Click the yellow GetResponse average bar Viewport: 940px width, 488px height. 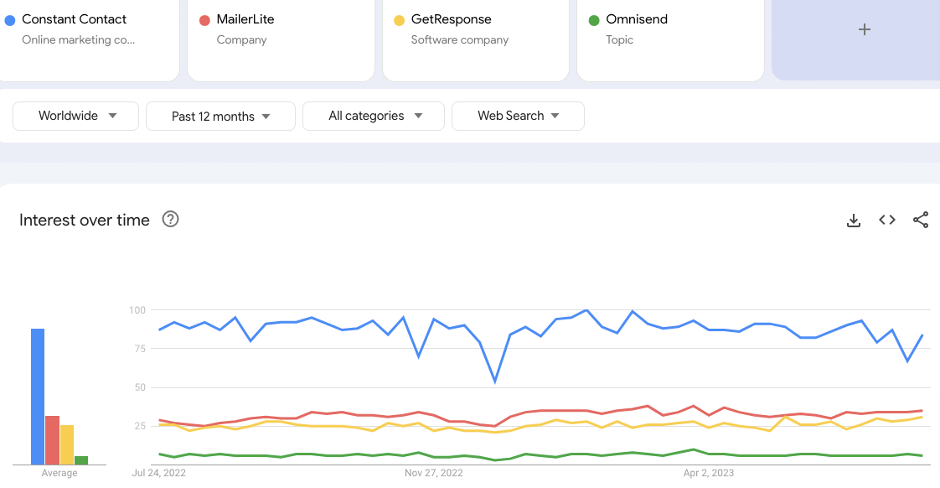[x=67, y=444]
